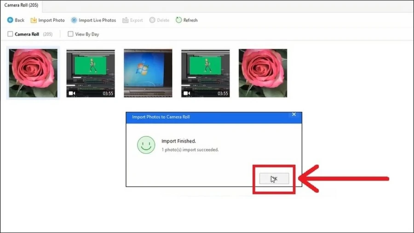
Task: Click the green smiley face icon
Action: (146, 145)
